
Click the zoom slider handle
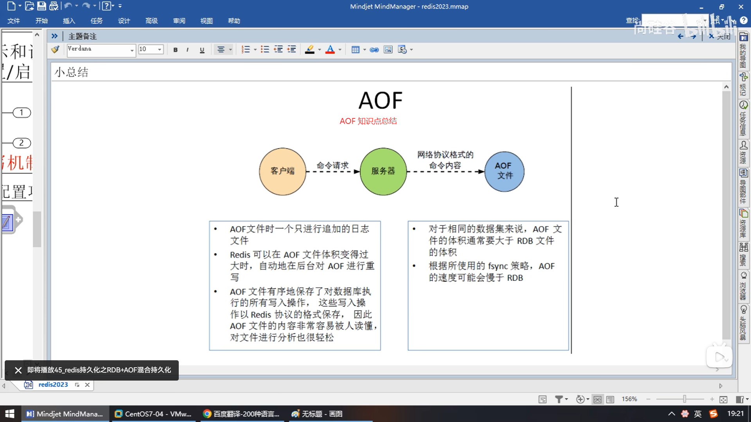(684, 399)
